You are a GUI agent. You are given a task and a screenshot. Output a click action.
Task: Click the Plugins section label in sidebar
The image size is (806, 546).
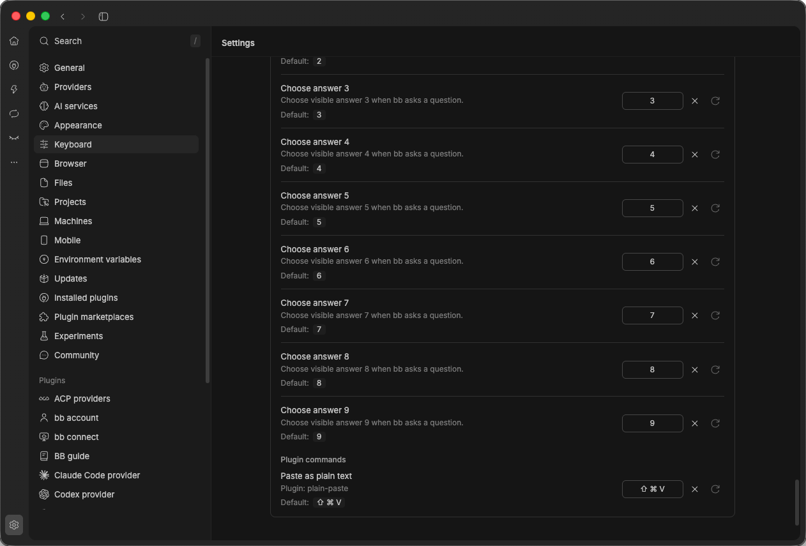pyautogui.click(x=52, y=381)
